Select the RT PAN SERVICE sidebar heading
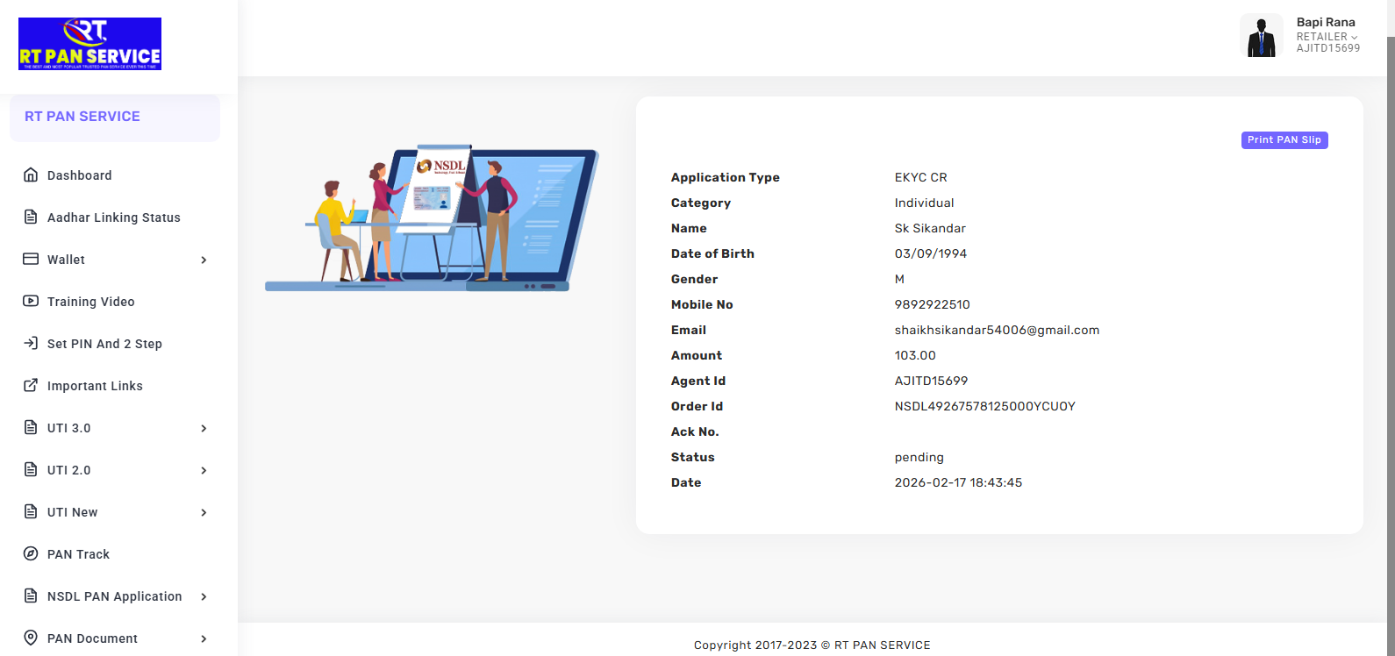This screenshot has width=1395, height=656. click(x=82, y=117)
